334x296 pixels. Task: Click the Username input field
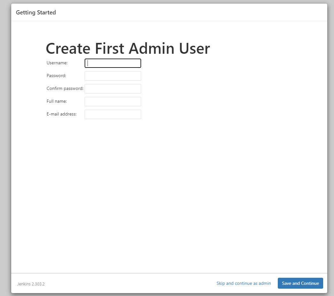coord(113,63)
